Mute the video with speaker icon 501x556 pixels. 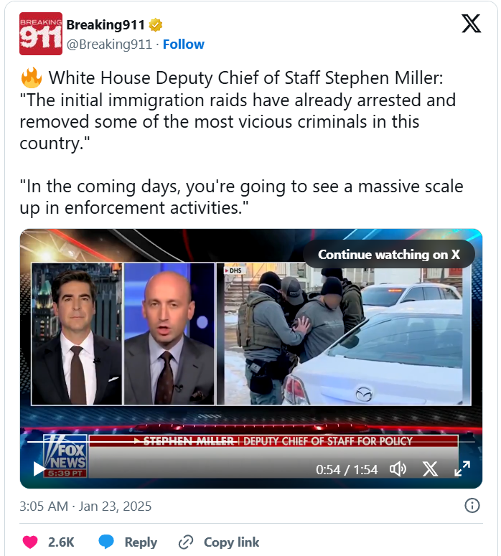pos(398,469)
